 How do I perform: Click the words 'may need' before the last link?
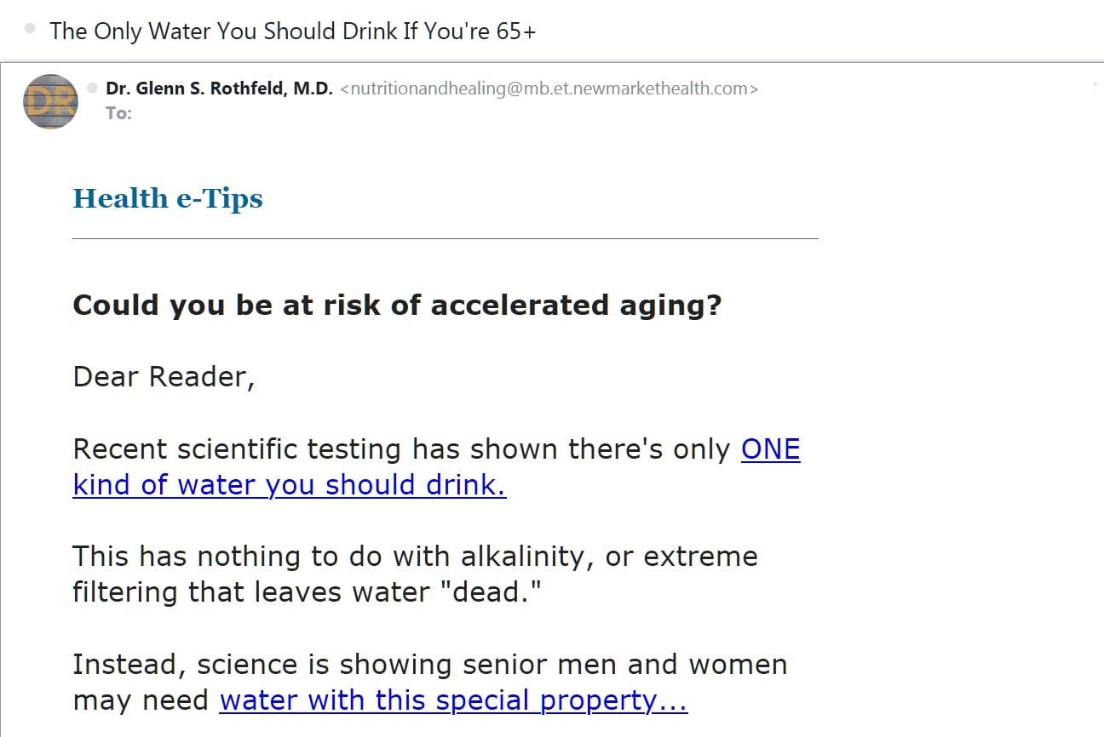[141, 701]
